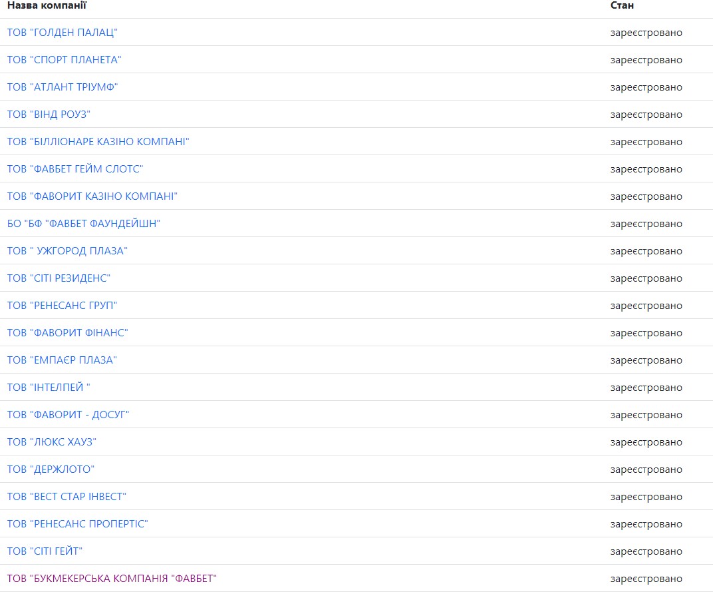Open БО "БФ "ФАВБЕТ ФАУНДЕЙШН" link
Screen dimensions: 713x594
click(x=84, y=224)
